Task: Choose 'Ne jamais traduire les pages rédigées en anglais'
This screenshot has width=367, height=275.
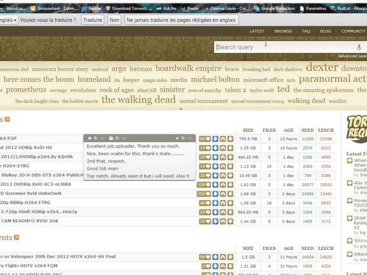Action: 181,20
